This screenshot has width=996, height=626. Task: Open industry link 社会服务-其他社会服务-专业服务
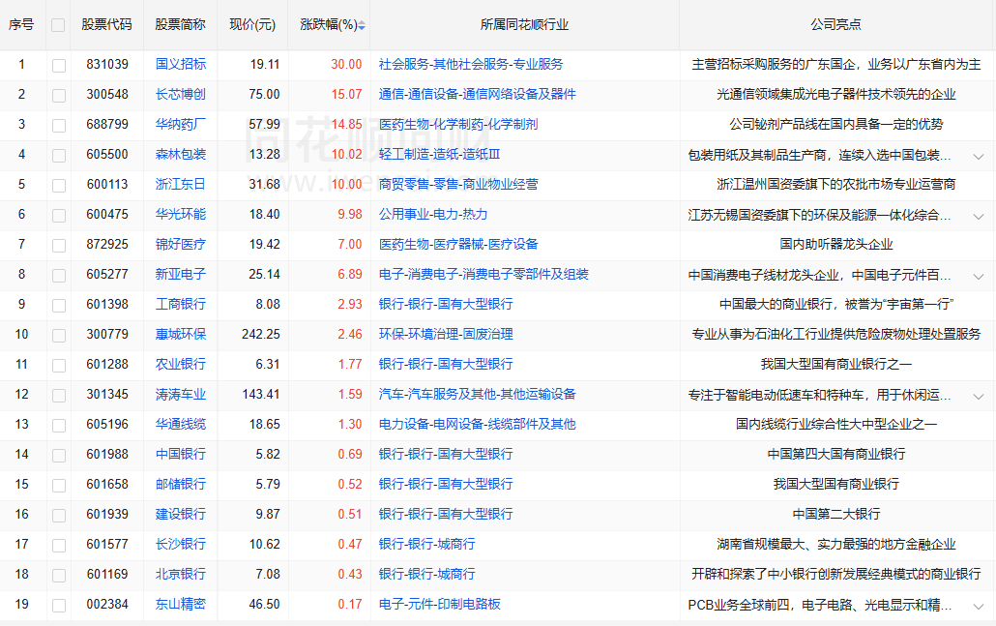tap(471, 64)
